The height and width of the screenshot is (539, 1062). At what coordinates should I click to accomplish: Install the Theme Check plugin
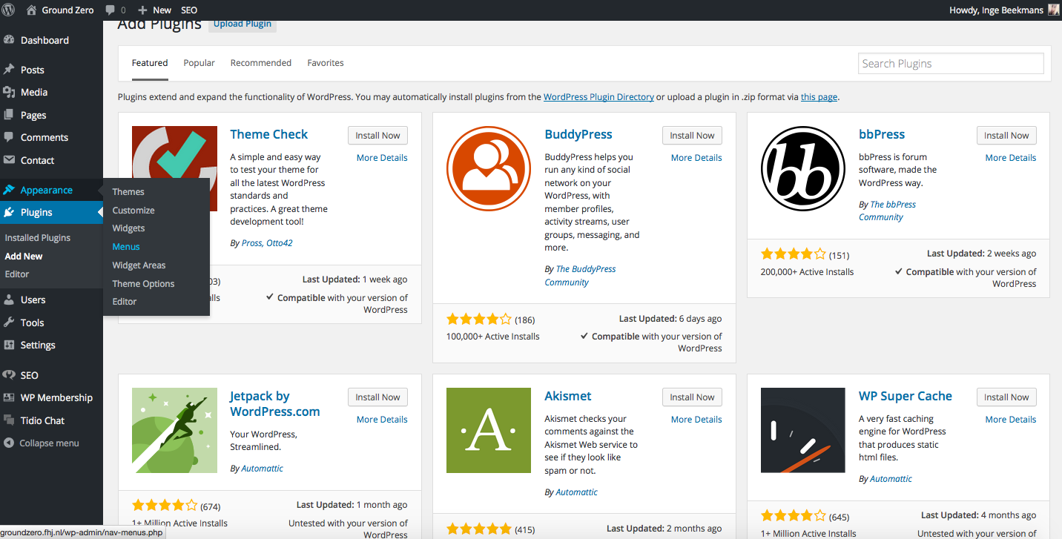click(x=377, y=136)
